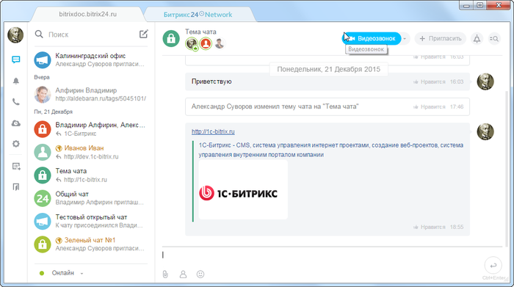Switch to Битрикс24 Network tab
Screen dimensions: 514x287
click(198, 15)
